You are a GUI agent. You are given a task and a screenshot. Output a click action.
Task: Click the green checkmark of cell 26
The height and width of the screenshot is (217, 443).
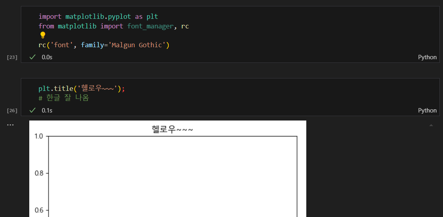(x=32, y=111)
